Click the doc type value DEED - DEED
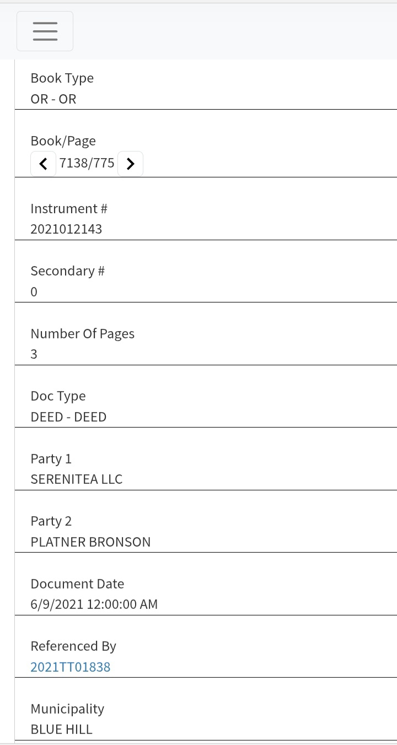 (x=68, y=417)
